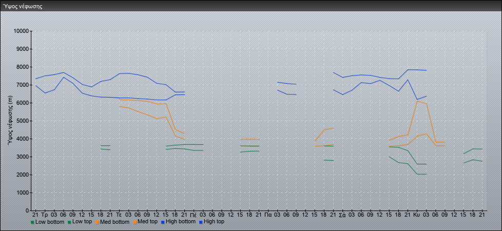Viewport: 502px width, 231px height.
Task: Select the 'Med top' legend label
Action: [147, 222]
